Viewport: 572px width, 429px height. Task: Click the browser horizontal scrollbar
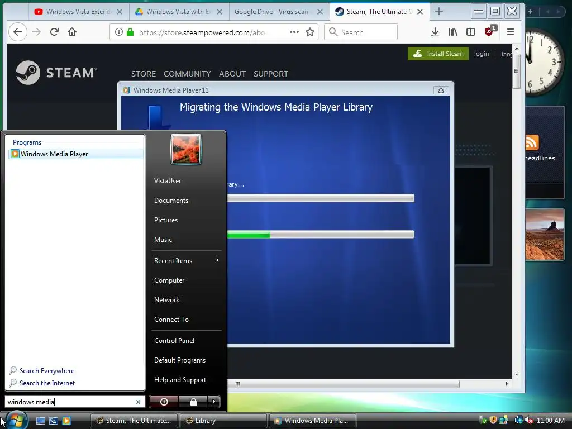point(343,384)
